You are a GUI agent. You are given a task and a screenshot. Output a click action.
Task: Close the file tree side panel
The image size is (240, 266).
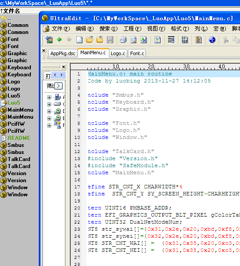64,67
